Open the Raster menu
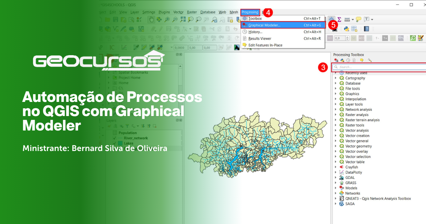 (x=191, y=12)
